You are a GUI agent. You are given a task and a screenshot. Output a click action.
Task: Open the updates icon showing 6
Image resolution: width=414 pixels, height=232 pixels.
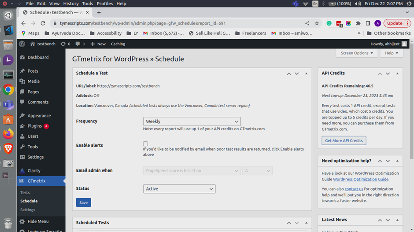(x=66, y=44)
